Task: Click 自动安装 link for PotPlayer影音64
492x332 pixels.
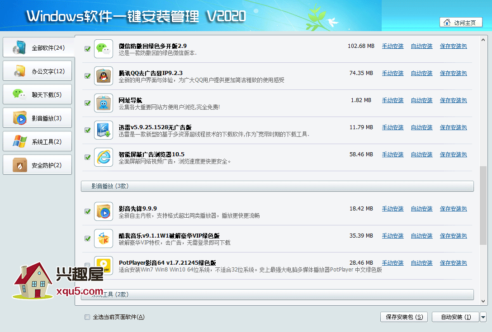Action: (x=422, y=263)
